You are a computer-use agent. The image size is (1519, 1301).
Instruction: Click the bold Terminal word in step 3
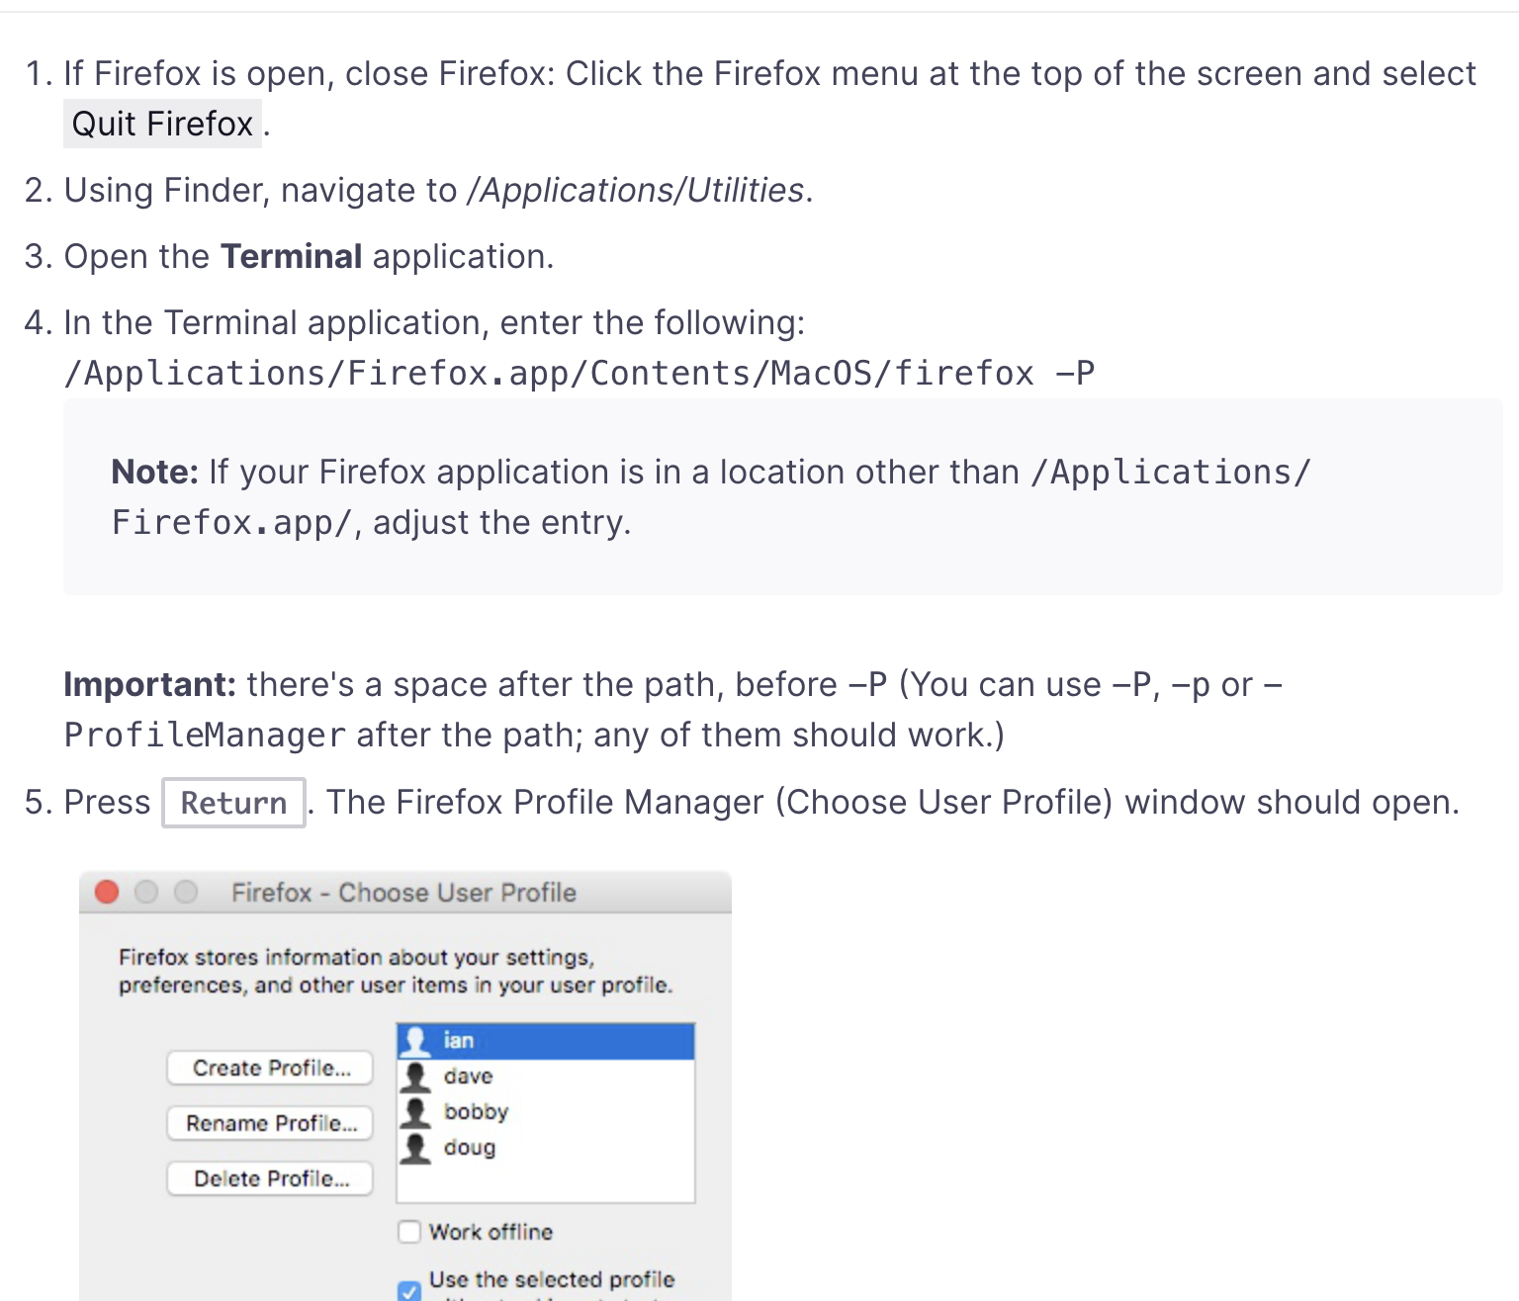point(291,256)
